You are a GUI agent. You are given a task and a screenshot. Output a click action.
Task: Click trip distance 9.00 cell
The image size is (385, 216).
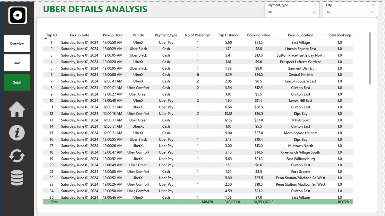click(x=228, y=133)
